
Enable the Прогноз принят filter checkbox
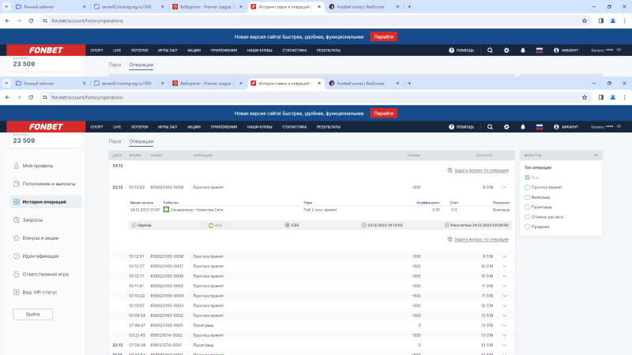tap(527, 187)
